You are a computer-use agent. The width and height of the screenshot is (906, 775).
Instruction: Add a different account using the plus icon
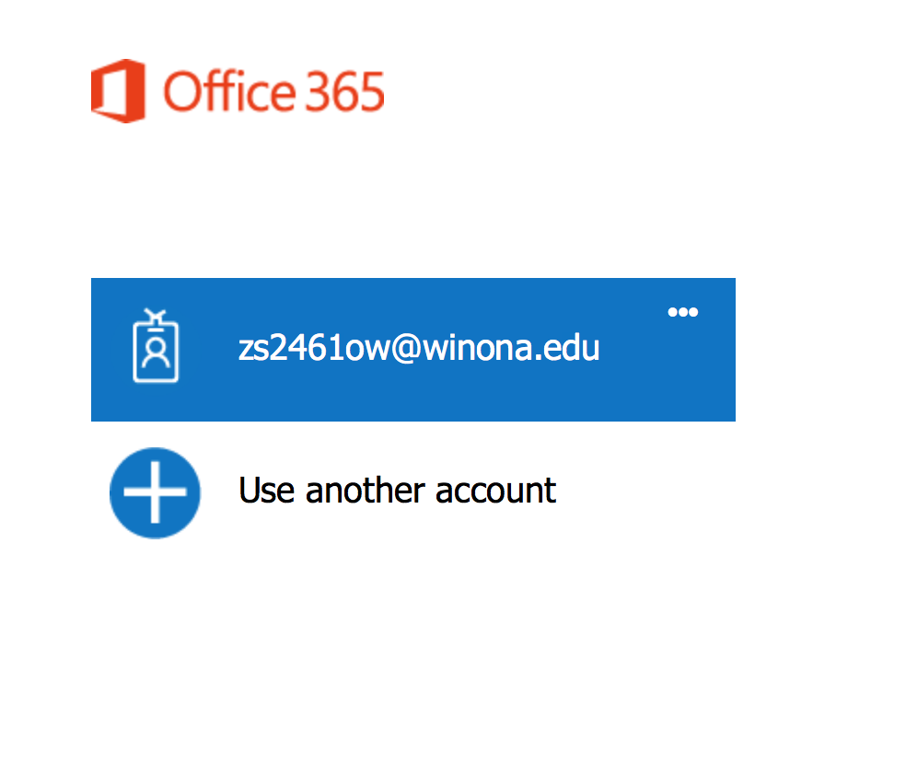(x=155, y=492)
